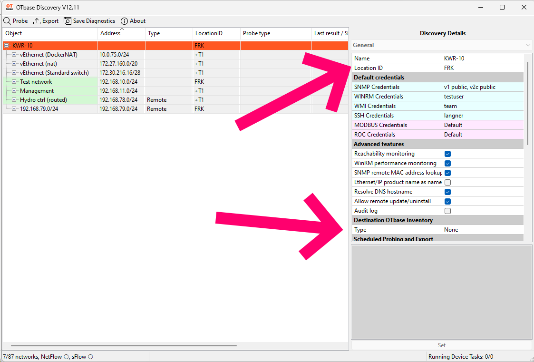Click the Export upload icon
534x362 pixels.
[37, 21]
